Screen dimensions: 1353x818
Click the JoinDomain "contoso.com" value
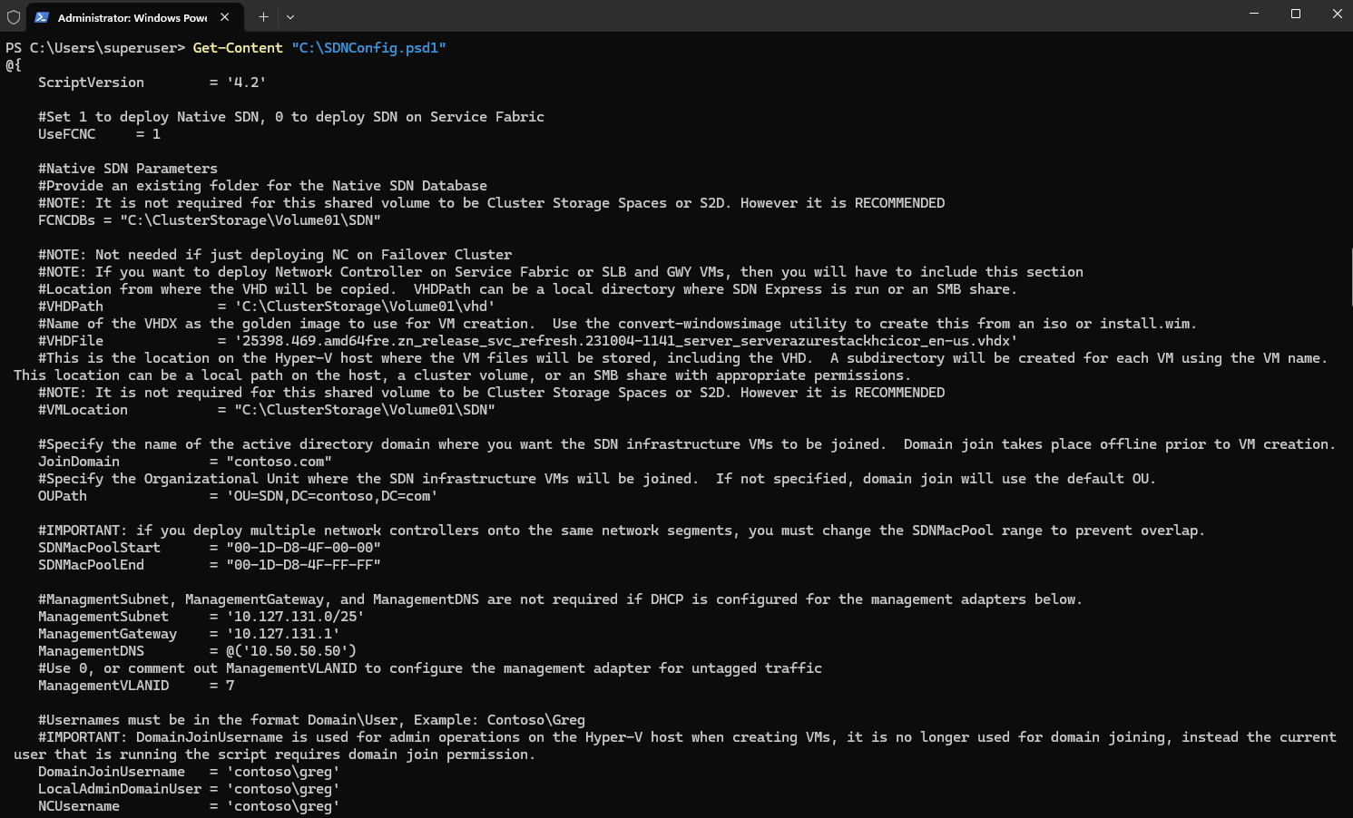click(279, 462)
